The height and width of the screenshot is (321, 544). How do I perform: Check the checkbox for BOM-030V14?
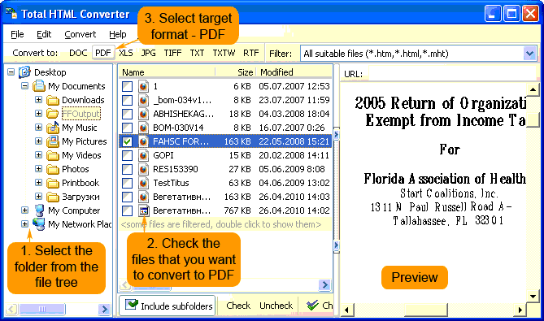tap(127, 128)
